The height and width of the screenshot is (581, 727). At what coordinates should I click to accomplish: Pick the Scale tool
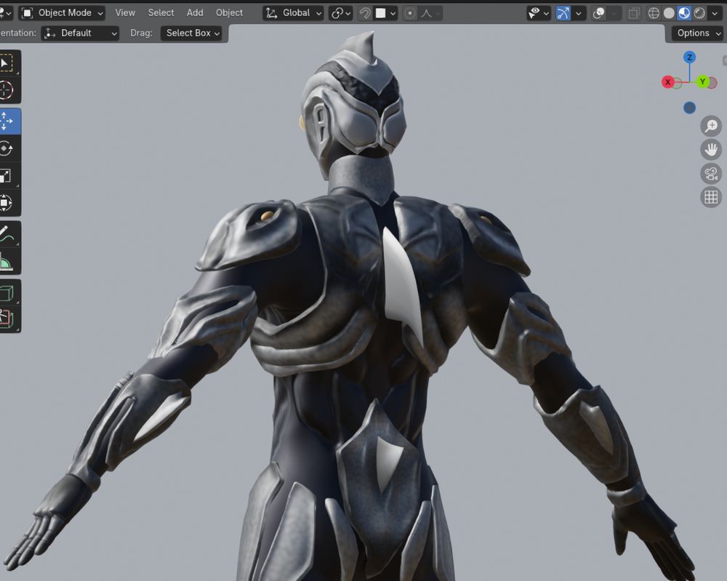[7, 176]
